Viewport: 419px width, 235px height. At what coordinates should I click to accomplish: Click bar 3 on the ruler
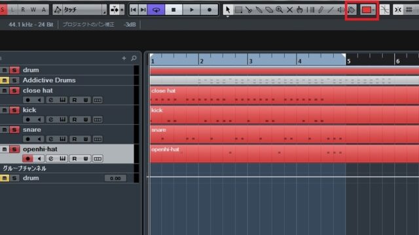click(250, 61)
